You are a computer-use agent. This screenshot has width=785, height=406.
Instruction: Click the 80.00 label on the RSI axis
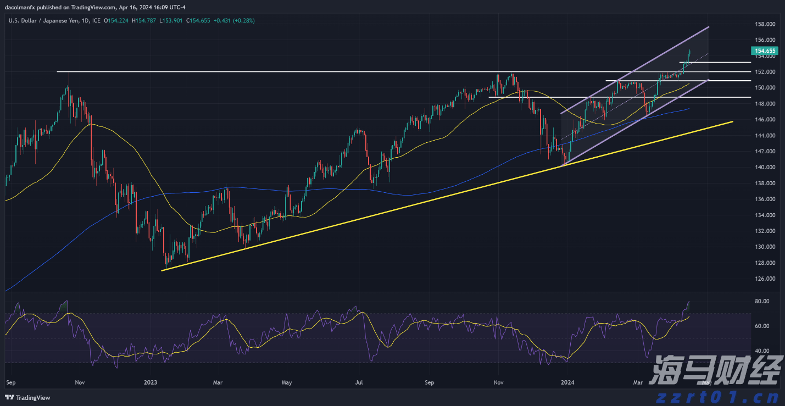coord(761,301)
